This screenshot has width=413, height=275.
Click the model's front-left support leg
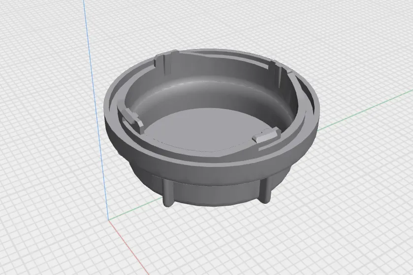pos(168,192)
